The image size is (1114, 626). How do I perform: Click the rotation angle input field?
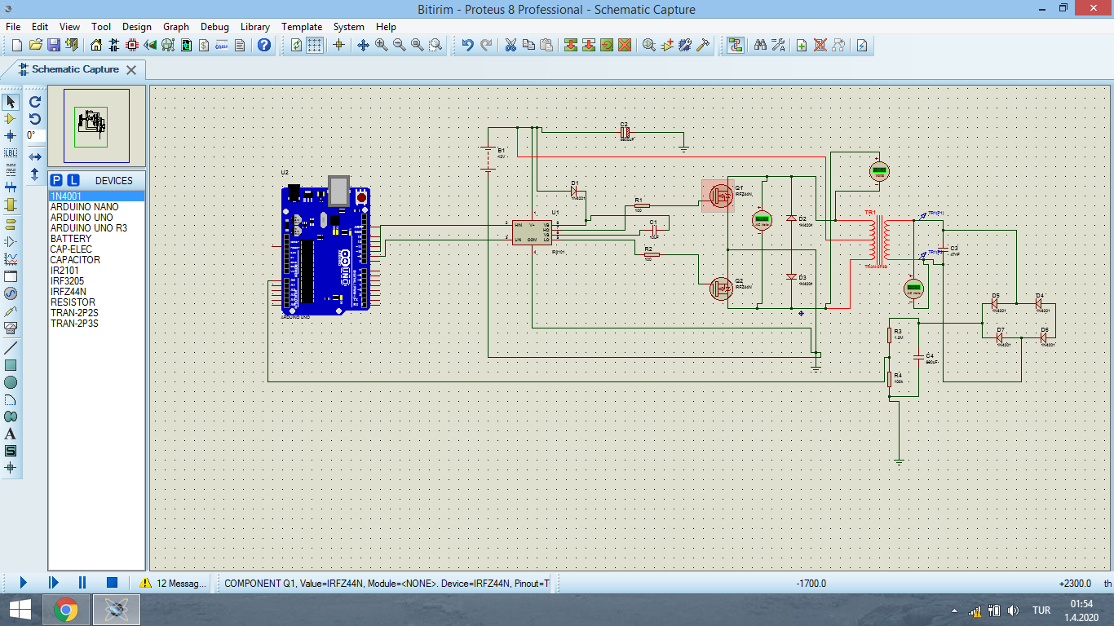[35, 135]
